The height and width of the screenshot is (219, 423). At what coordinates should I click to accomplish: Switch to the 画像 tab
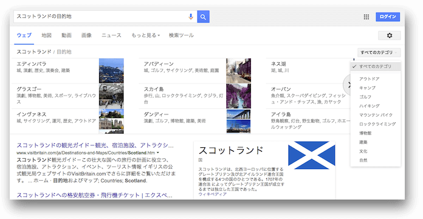point(86,35)
